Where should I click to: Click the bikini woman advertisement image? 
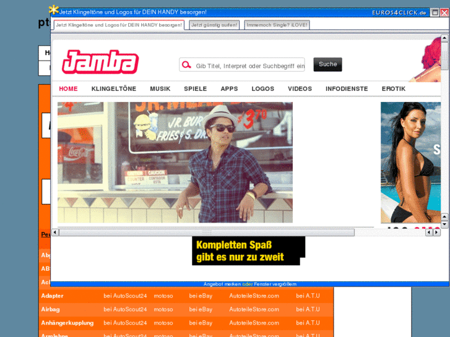point(410,163)
